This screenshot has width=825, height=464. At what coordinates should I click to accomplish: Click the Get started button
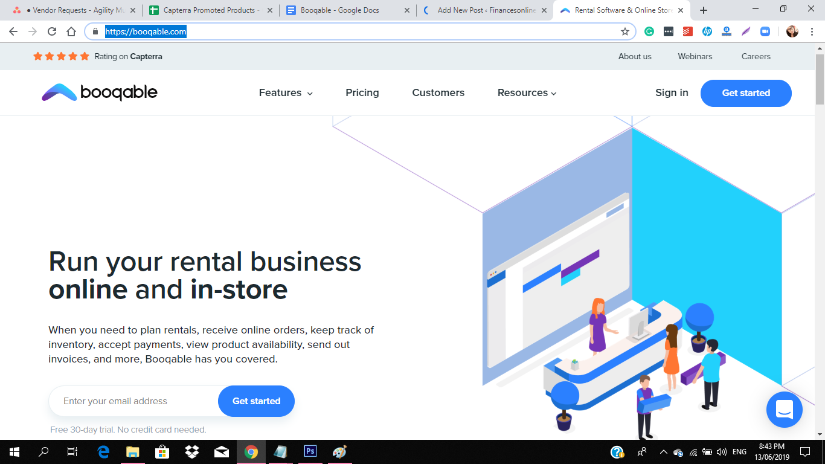click(745, 93)
